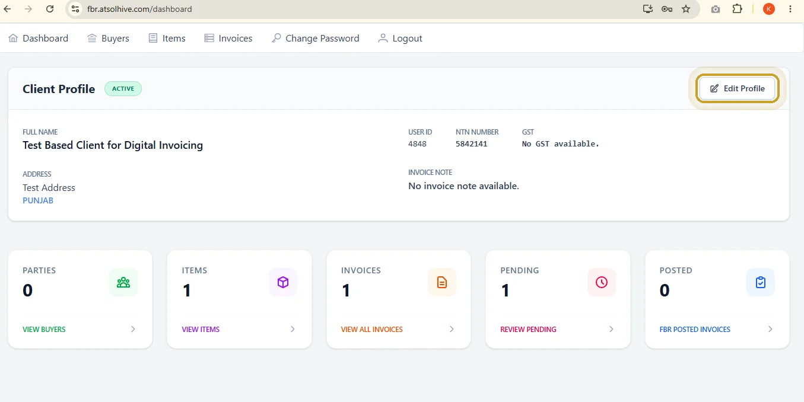
Task: Select Logout in navigation menu
Action: click(x=401, y=38)
